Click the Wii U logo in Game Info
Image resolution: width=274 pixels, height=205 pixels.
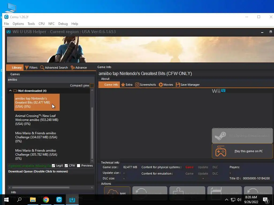point(219,91)
